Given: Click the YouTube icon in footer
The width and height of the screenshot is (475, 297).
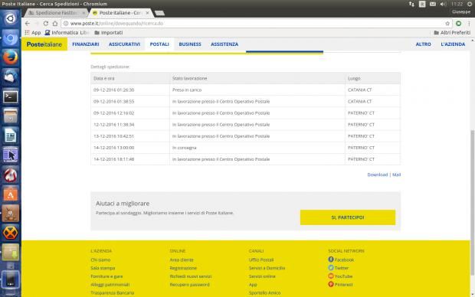Looking at the screenshot, I should 331,276.
